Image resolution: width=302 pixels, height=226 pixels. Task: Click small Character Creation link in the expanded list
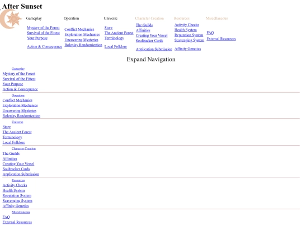(x=23, y=148)
